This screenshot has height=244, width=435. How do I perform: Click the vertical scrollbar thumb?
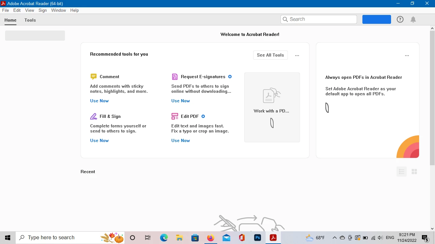(432, 98)
